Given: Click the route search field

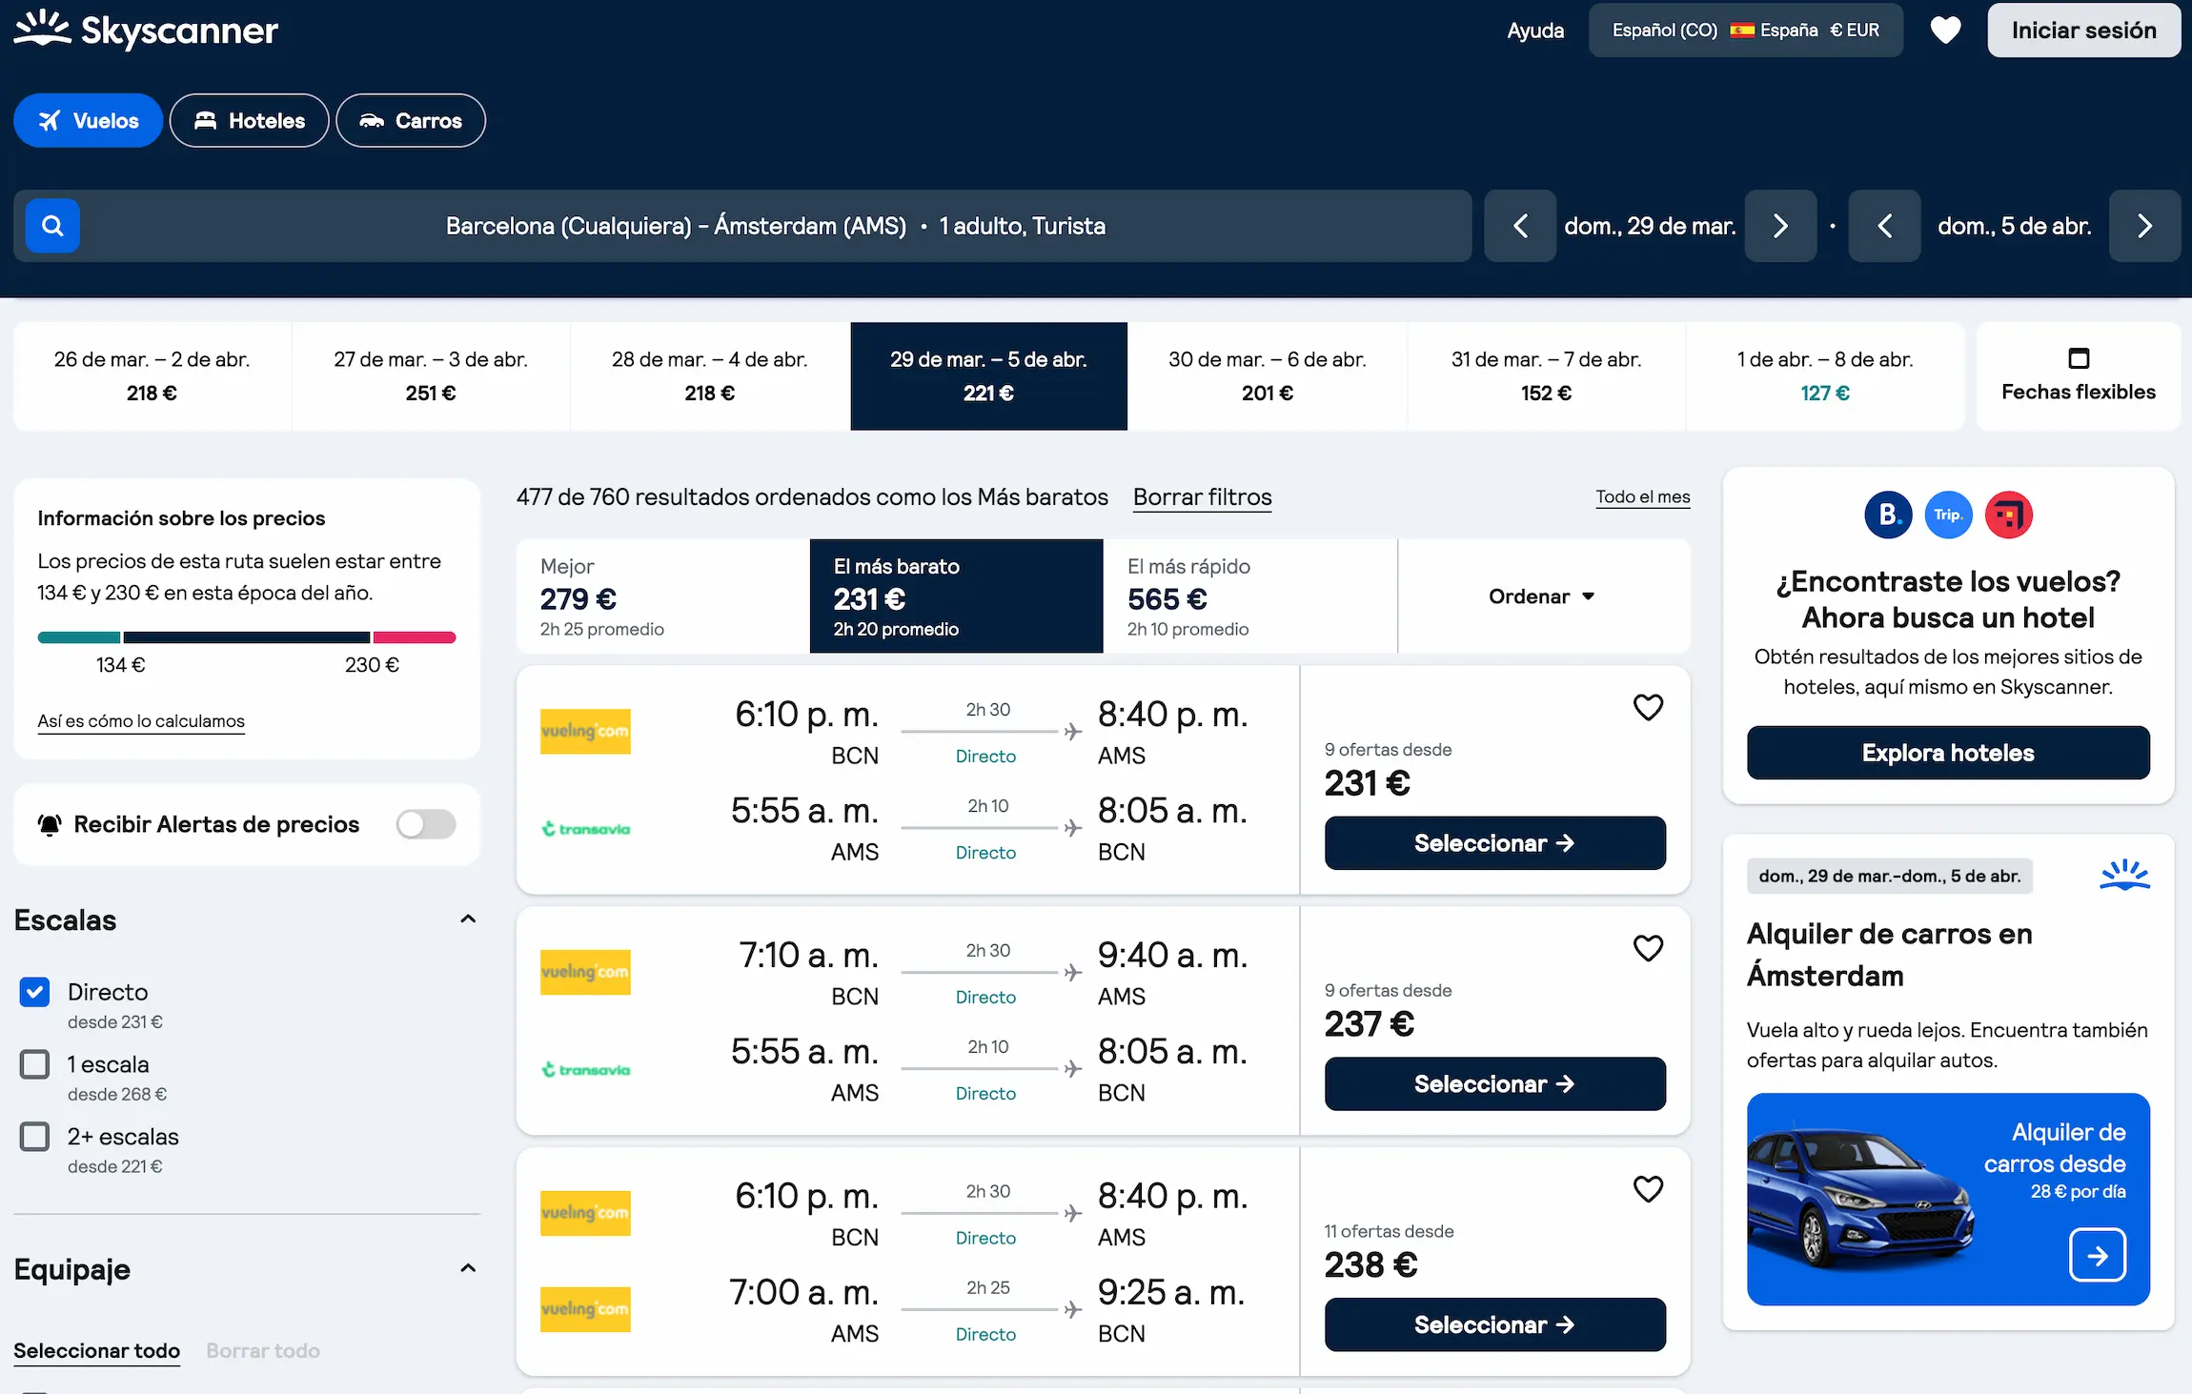Looking at the screenshot, I should (x=774, y=225).
